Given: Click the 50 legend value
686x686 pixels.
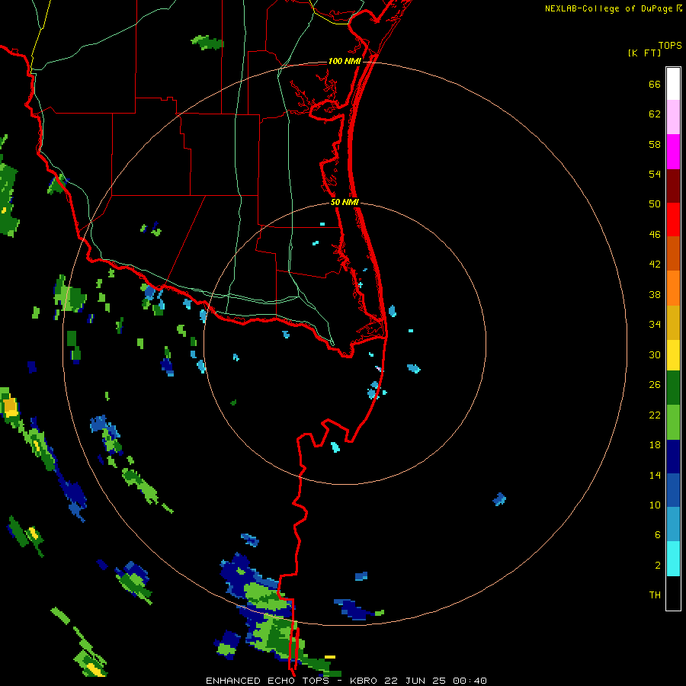Looking at the screenshot, I should [655, 204].
